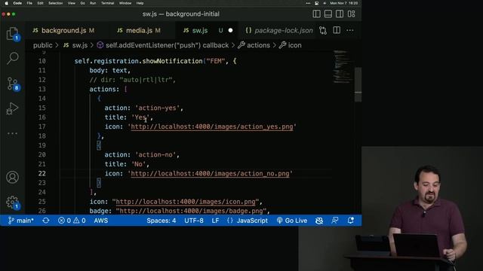Open Source Control view with 8 badge
This screenshot has width=483, height=271.
pyautogui.click(x=13, y=84)
